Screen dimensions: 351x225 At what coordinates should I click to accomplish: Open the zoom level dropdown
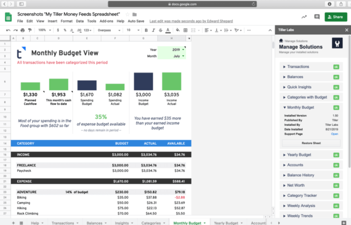point(44,30)
